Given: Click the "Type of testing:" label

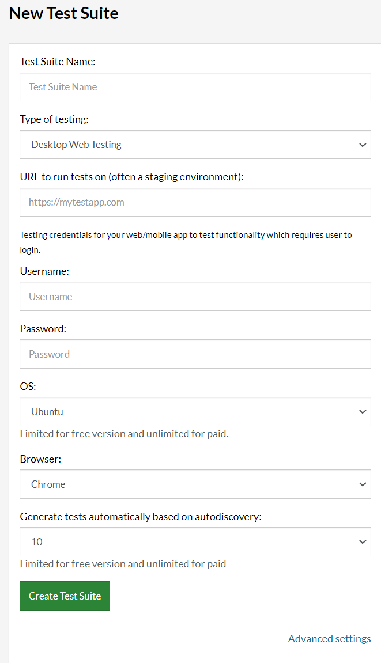Looking at the screenshot, I should [54, 119].
